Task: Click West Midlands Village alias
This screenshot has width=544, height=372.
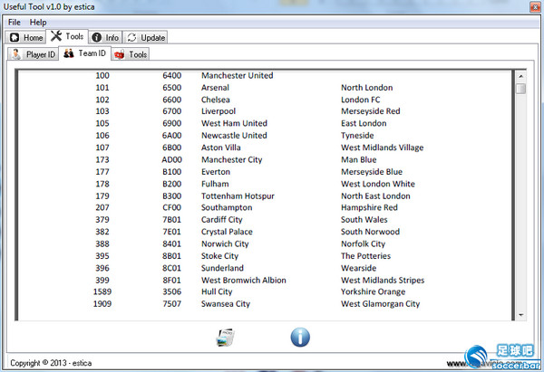Action: pos(382,148)
